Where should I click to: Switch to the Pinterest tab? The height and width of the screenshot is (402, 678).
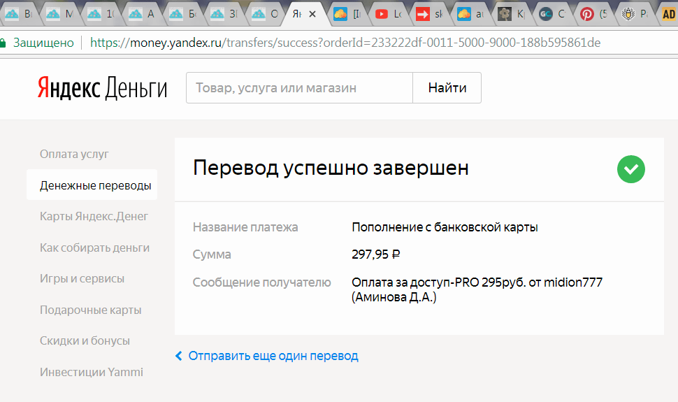coord(593,14)
